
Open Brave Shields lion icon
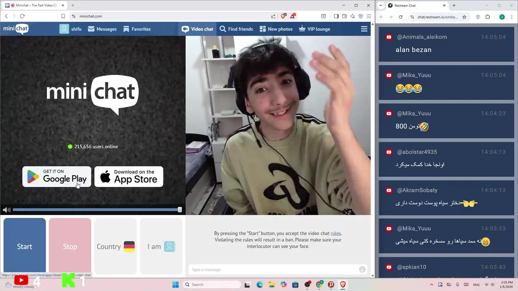coord(283,16)
